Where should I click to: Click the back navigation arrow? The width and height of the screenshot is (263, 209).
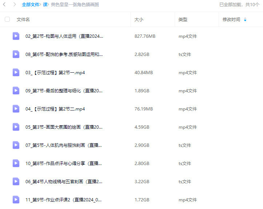4,5
